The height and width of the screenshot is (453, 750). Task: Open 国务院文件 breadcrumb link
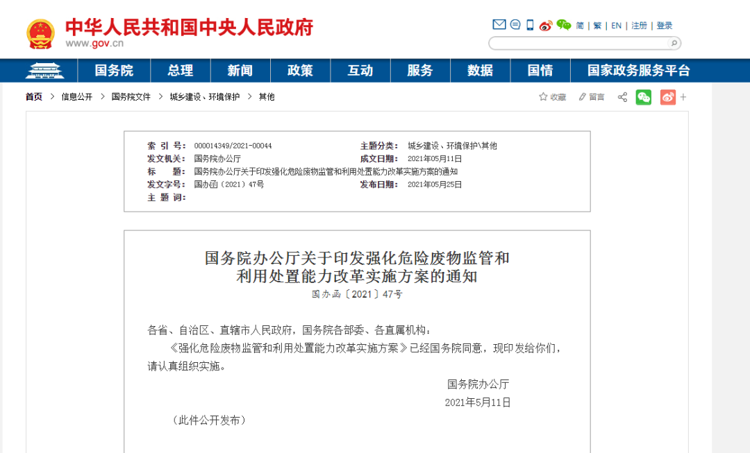point(131,97)
